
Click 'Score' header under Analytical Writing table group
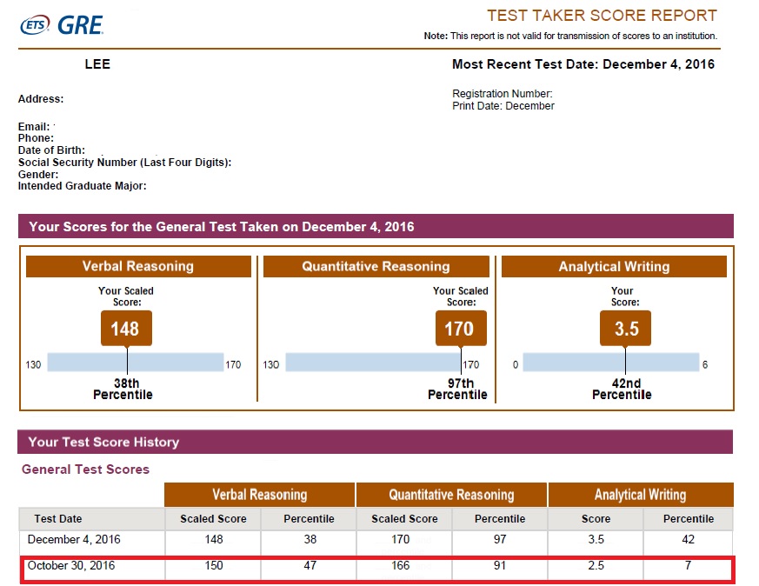[596, 519]
